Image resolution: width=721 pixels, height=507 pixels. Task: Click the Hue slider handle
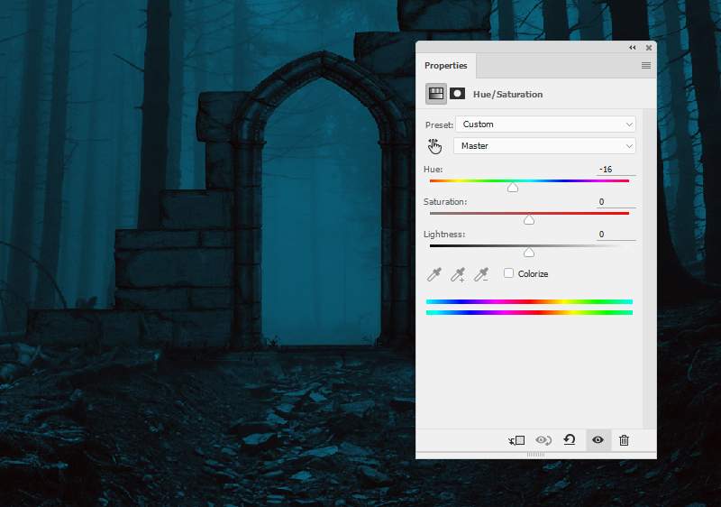pyautogui.click(x=513, y=188)
